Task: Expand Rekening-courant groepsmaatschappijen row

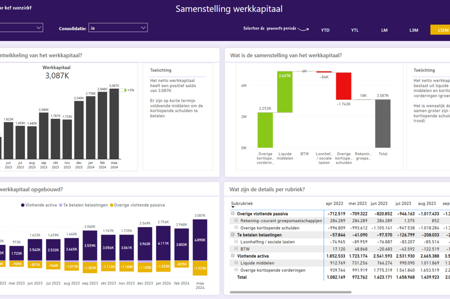Action: 236,220
